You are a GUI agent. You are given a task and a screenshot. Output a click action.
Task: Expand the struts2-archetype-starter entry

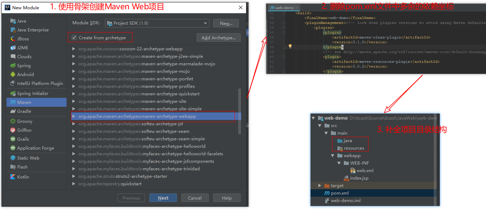[x=74, y=176]
